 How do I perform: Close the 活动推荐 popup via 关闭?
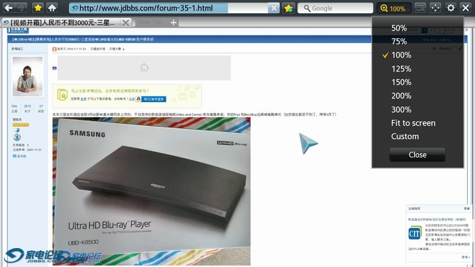(x=466, y=209)
